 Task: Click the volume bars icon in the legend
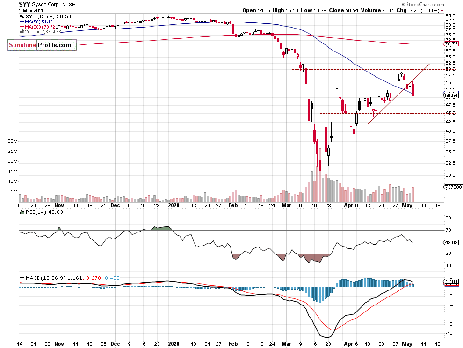pos(22,32)
